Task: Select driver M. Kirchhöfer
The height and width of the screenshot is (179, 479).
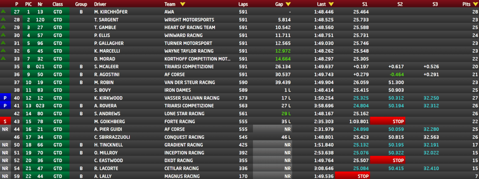Action: [x=111, y=12]
